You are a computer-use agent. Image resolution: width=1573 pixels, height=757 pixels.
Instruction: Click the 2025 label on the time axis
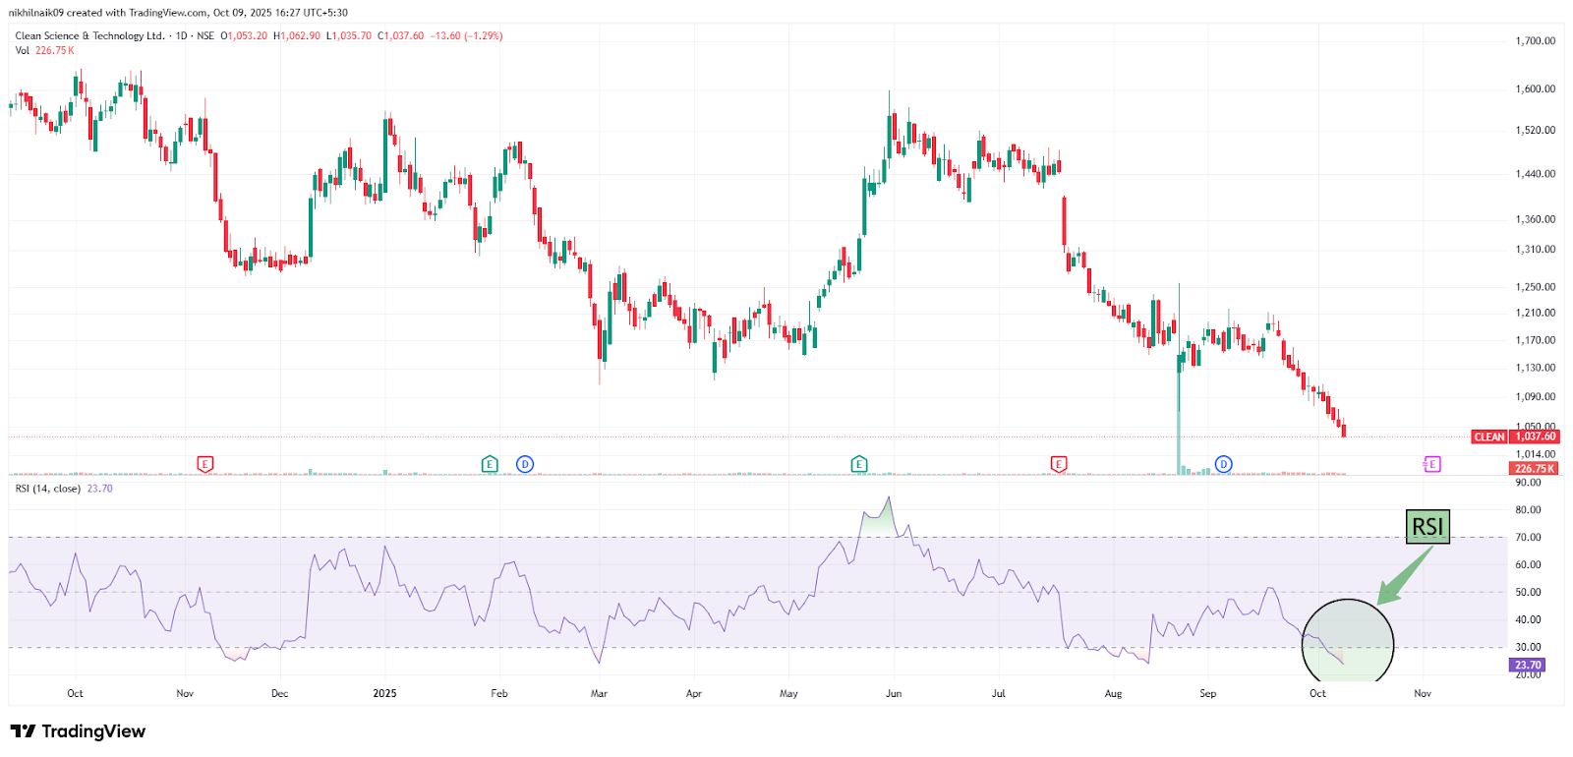point(384,694)
